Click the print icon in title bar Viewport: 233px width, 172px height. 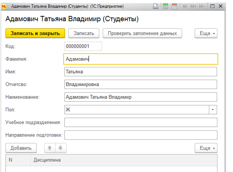tap(155, 6)
